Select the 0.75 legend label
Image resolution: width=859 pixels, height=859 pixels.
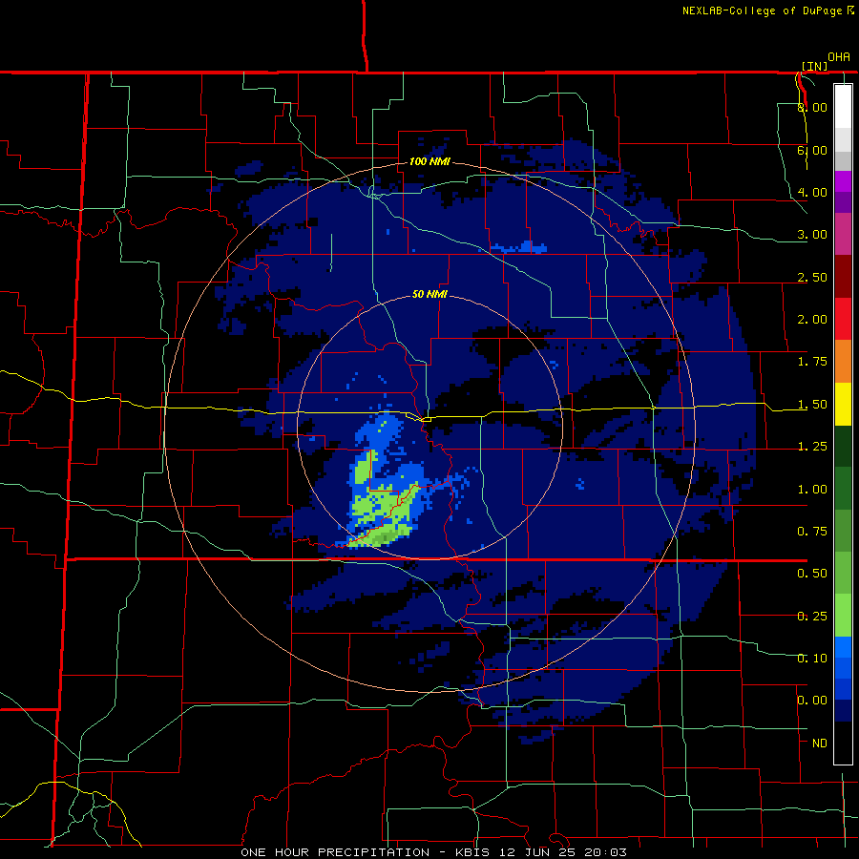pos(812,532)
